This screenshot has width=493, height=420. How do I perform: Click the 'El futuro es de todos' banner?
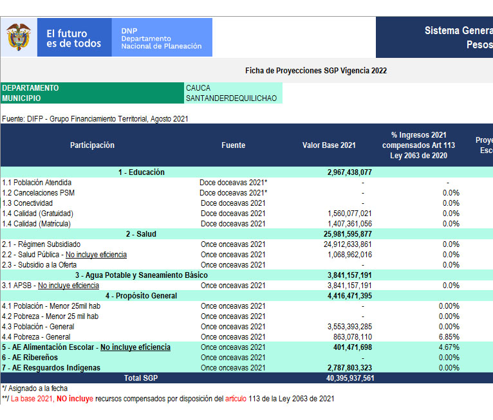[74, 37]
